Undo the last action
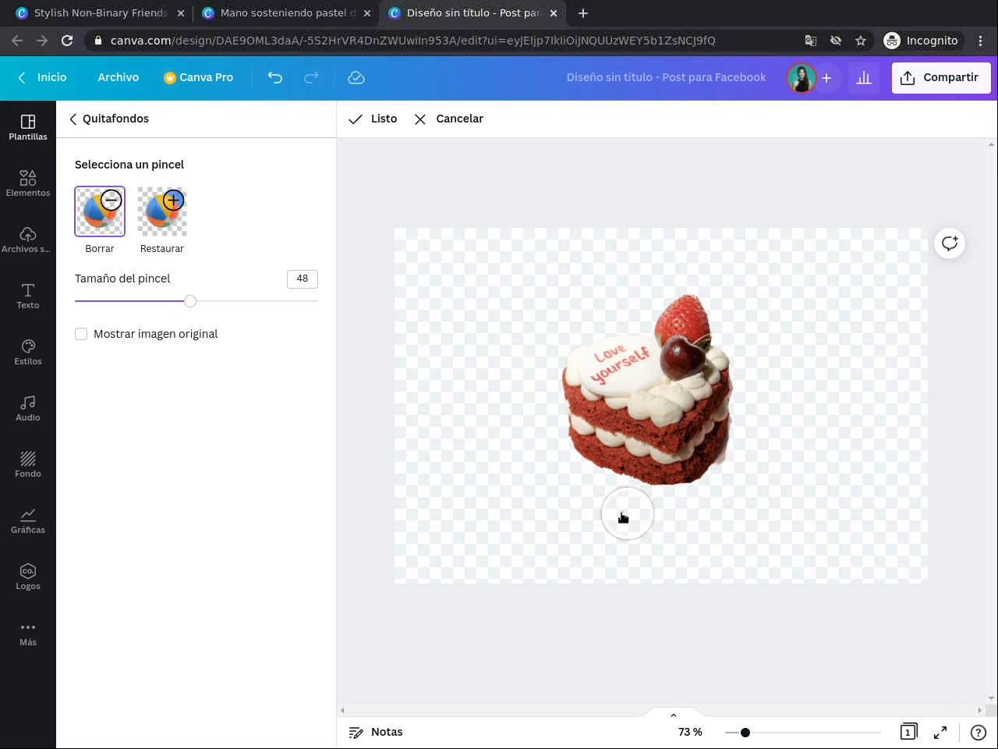998x749 pixels. click(274, 77)
